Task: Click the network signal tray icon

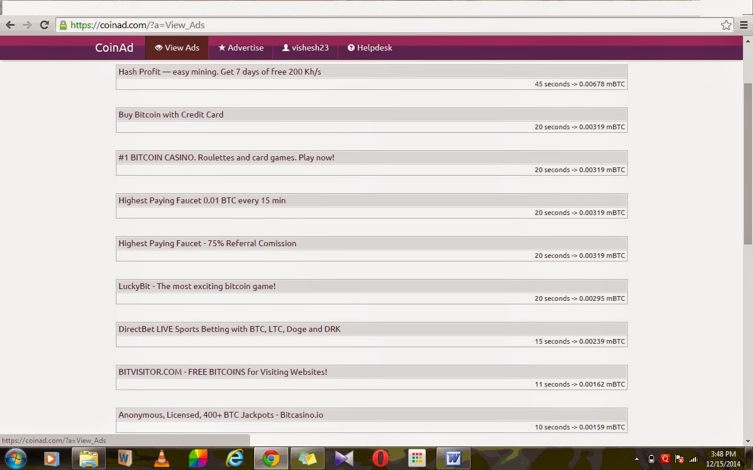Action: coord(694,459)
